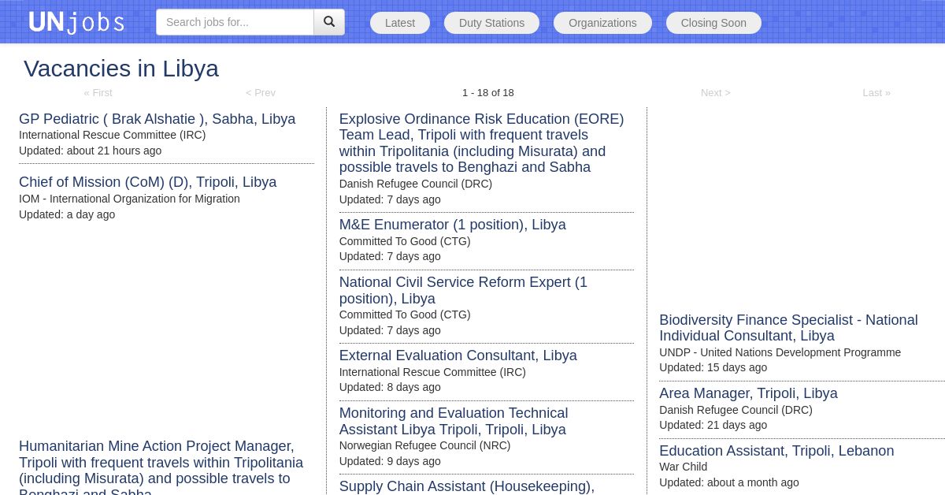
Task: Open M&E Enumerator (1 position) vacancy
Action: pyautogui.click(x=453, y=225)
